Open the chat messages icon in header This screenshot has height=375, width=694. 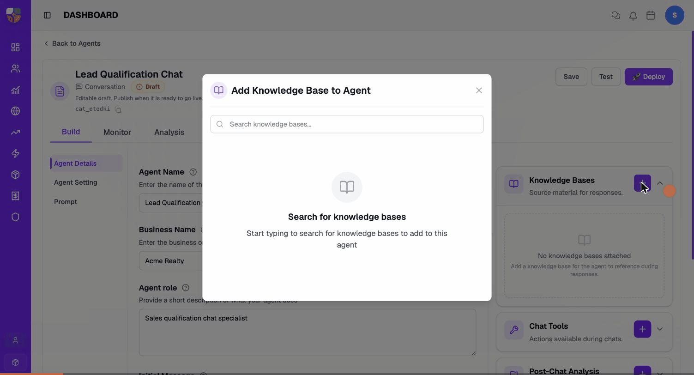click(616, 15)
